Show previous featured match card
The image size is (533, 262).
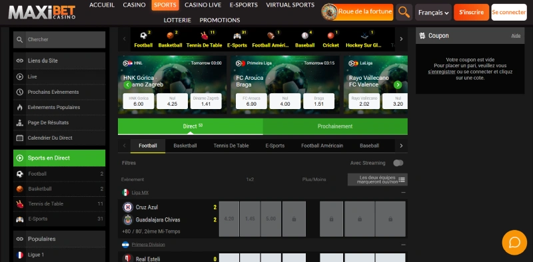(x=127, y=85)
